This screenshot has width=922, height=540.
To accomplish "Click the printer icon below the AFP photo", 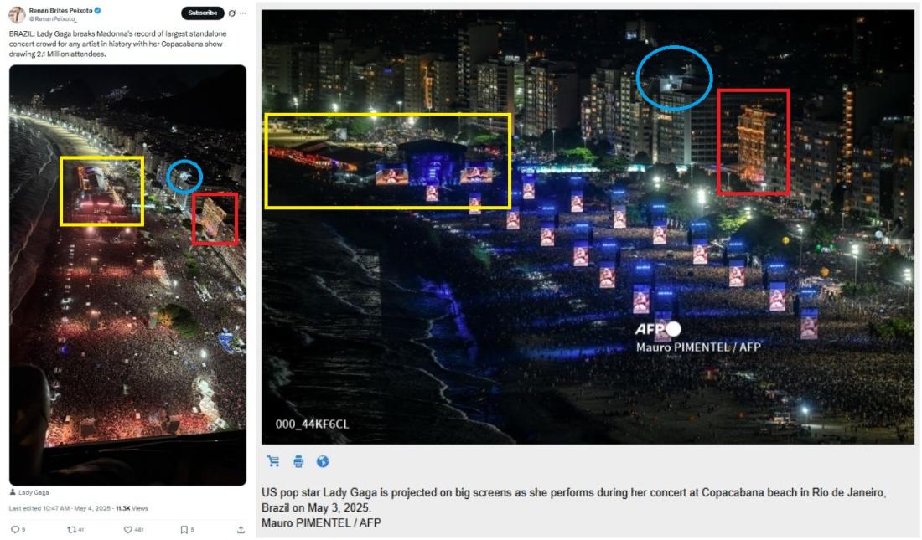I will (x=298, y=461).
